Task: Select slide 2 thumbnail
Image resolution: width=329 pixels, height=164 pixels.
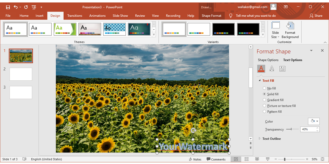Action: pos(21,74)
